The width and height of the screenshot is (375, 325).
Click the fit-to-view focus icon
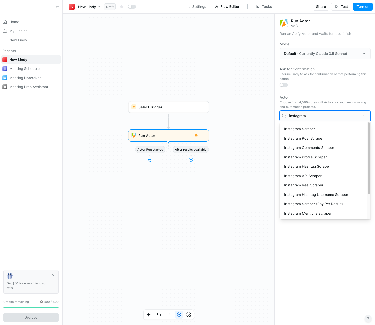click(189, 315)
